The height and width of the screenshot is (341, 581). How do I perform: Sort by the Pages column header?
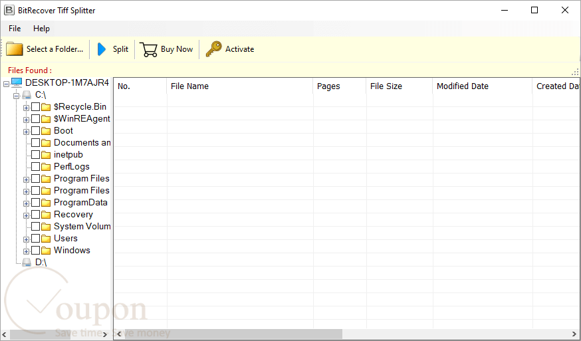pos(340,86)
